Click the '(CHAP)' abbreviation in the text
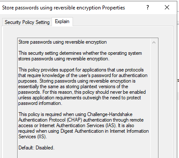Screen dimensions: 179x158 (74, 120)
